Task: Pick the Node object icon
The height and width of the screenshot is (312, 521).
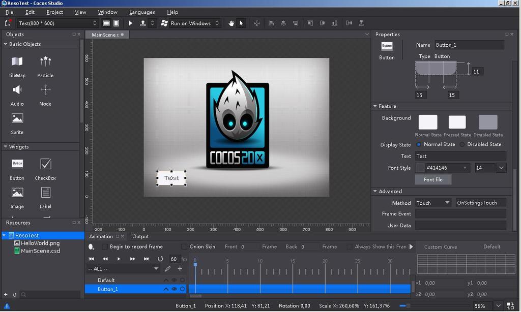Action: tap(45, 90)
